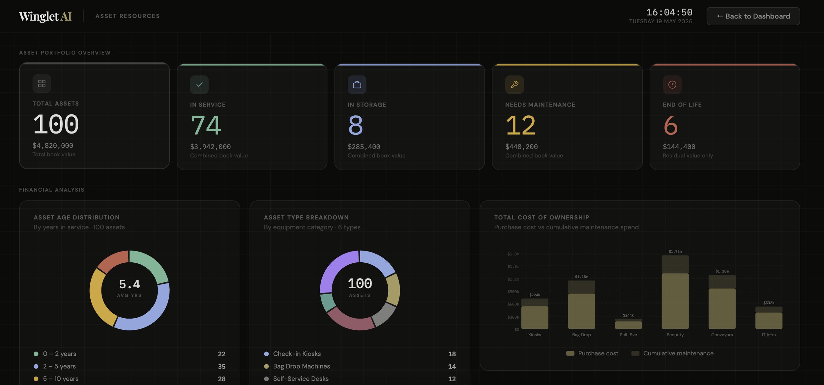Click the Asset Age Distribution heading
Image resolution: width=824 pixels, height=385 pixels.
coord(76,218)
